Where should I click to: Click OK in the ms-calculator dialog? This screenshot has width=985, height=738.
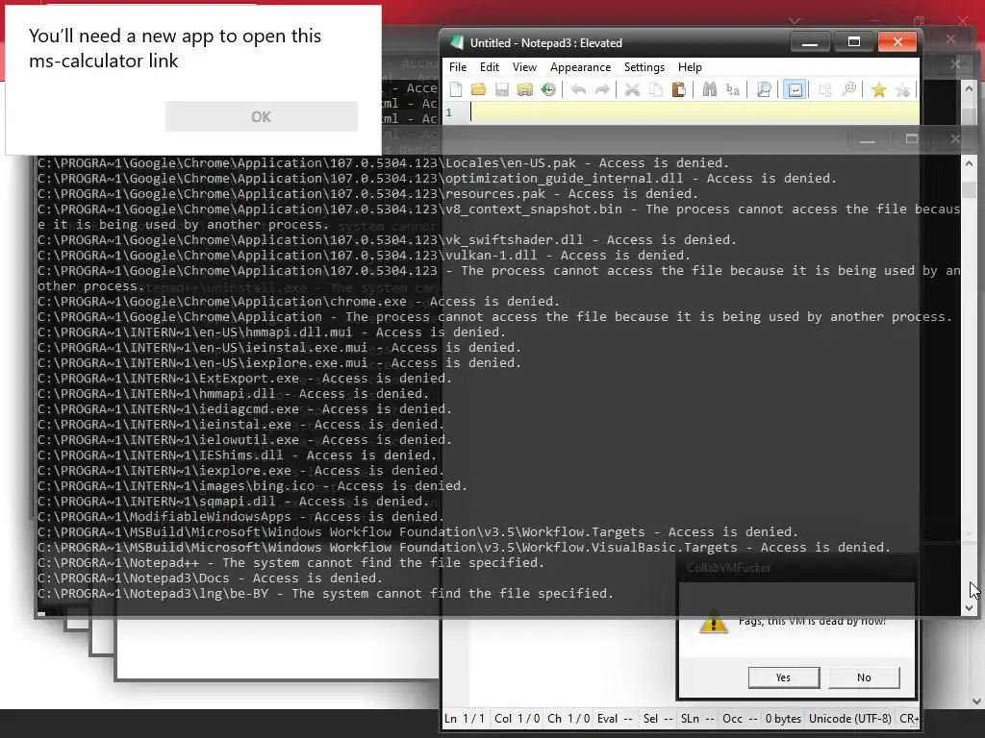point(262,116)
